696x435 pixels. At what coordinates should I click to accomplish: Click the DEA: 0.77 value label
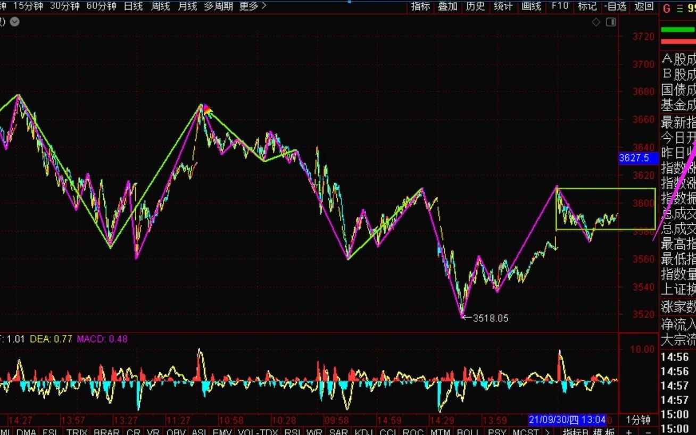51,339
